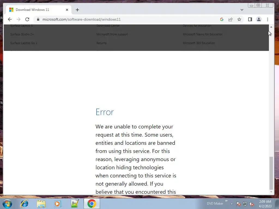Viewport: 279px width, 209px height.
Task: Open Windows Explorer folder on taskbar
Action: pos(41,204)
